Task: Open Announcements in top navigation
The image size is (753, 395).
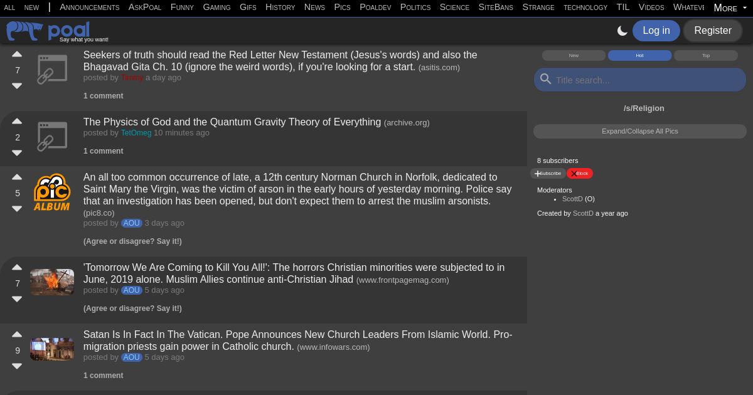Action: click(89, 8)
